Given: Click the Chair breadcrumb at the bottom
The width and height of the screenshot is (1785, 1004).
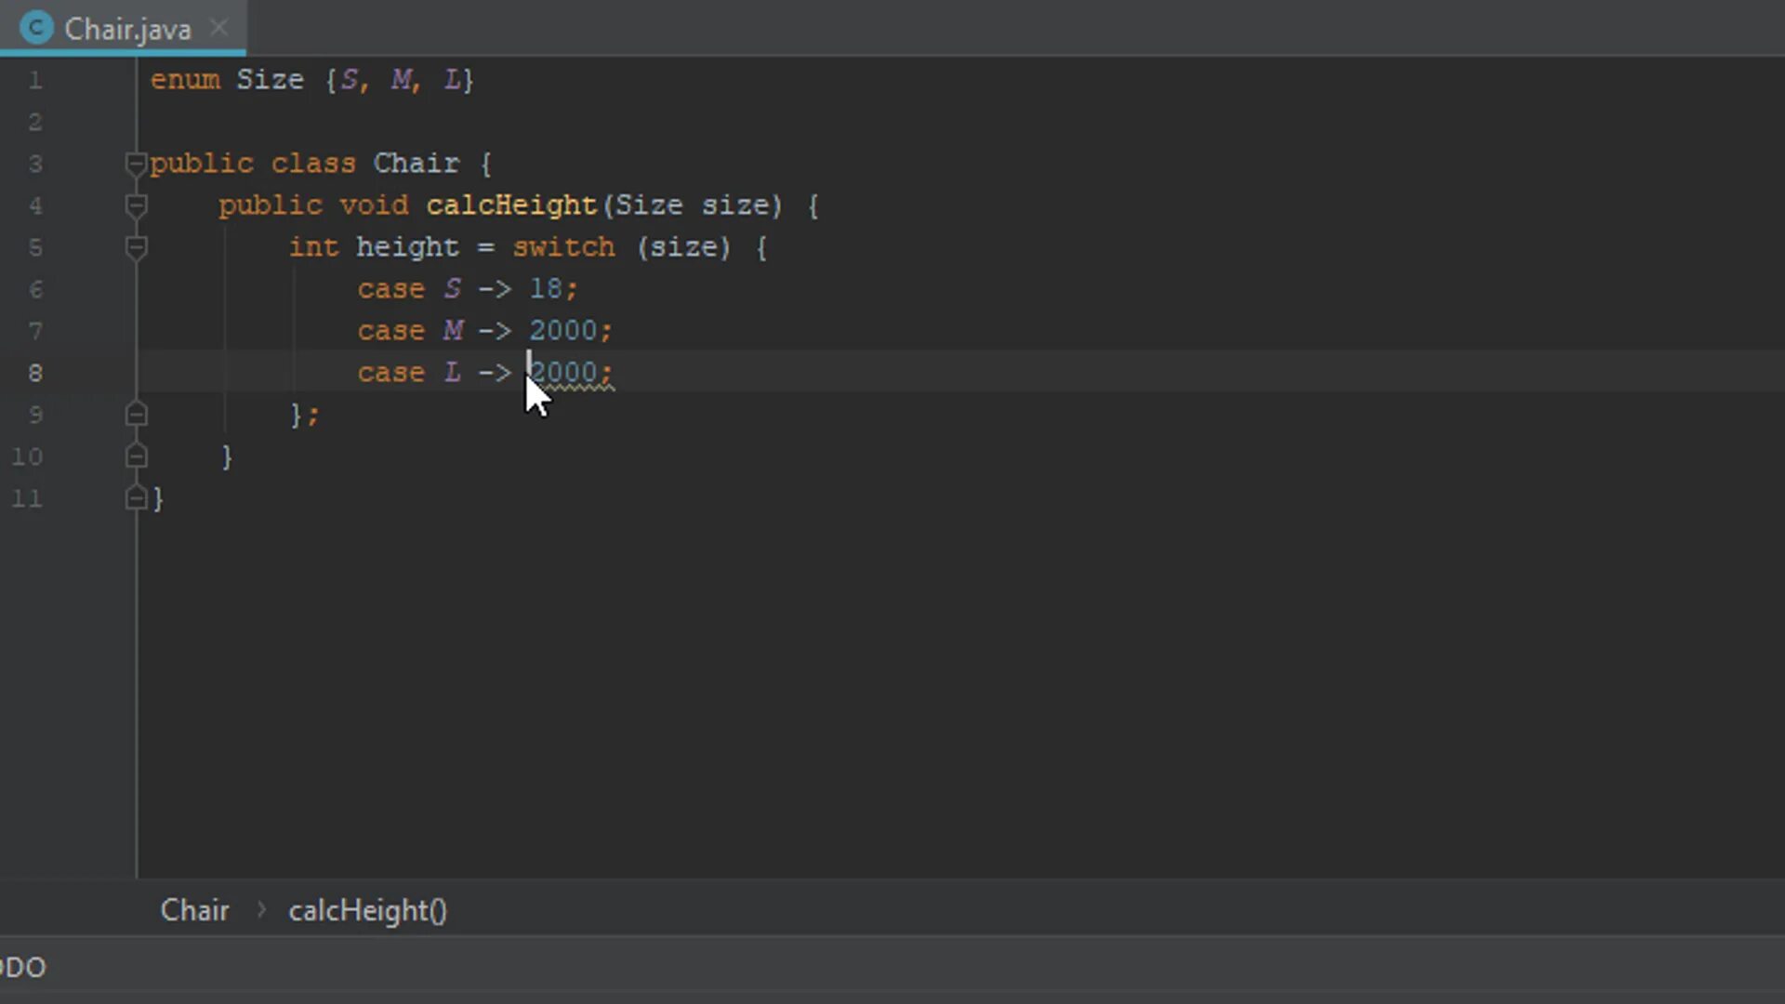Looking at the screenshot, I should tap(194, 910).
